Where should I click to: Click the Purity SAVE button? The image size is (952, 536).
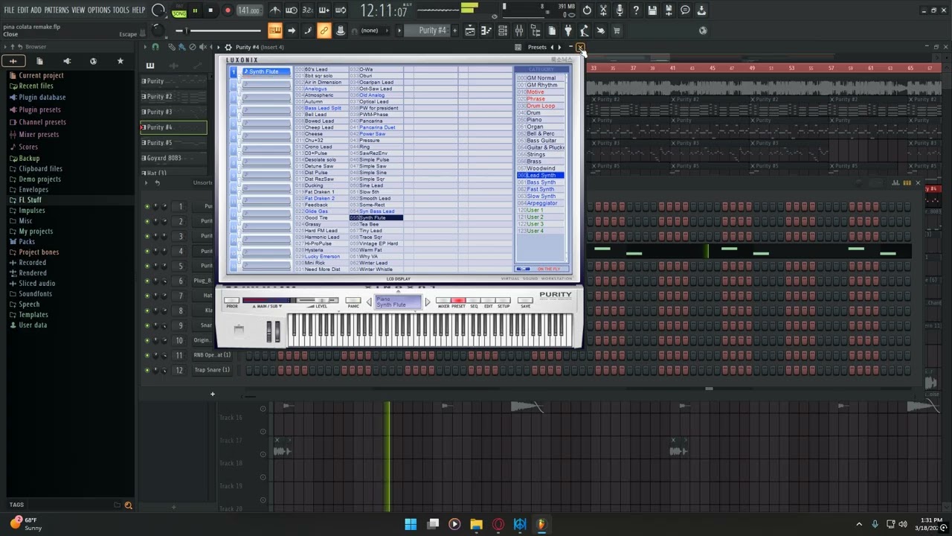pos(526,301)
